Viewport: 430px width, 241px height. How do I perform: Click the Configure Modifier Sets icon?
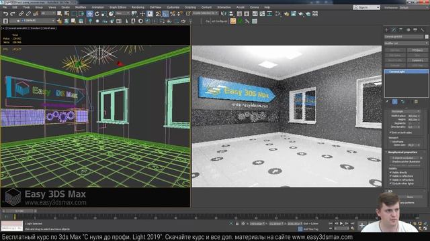point(416,101)
